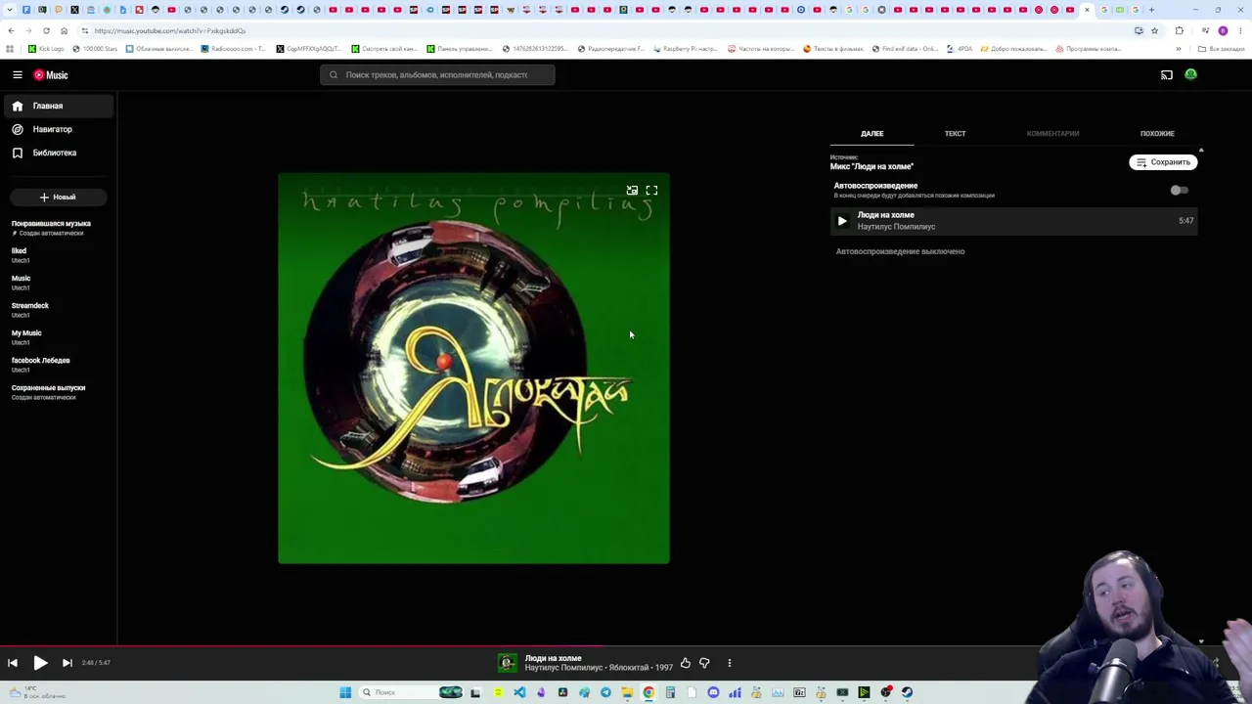Like the song with thumbs up

(685, 663)
